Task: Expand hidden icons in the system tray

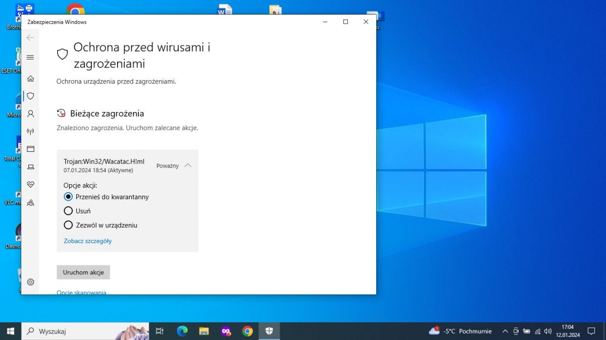Action: [x=505, y=331]
